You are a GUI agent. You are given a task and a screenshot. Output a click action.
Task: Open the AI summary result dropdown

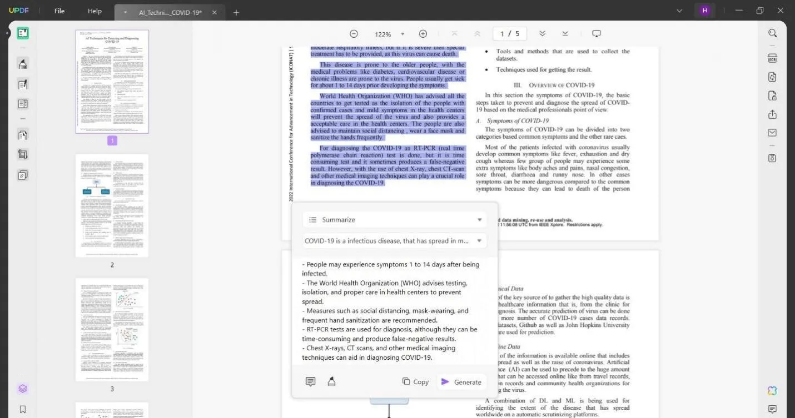(x=479, y=240)
